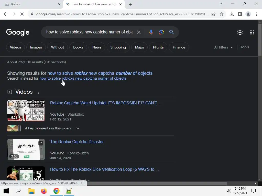Click the browser address bar URL

click(122, 14)
